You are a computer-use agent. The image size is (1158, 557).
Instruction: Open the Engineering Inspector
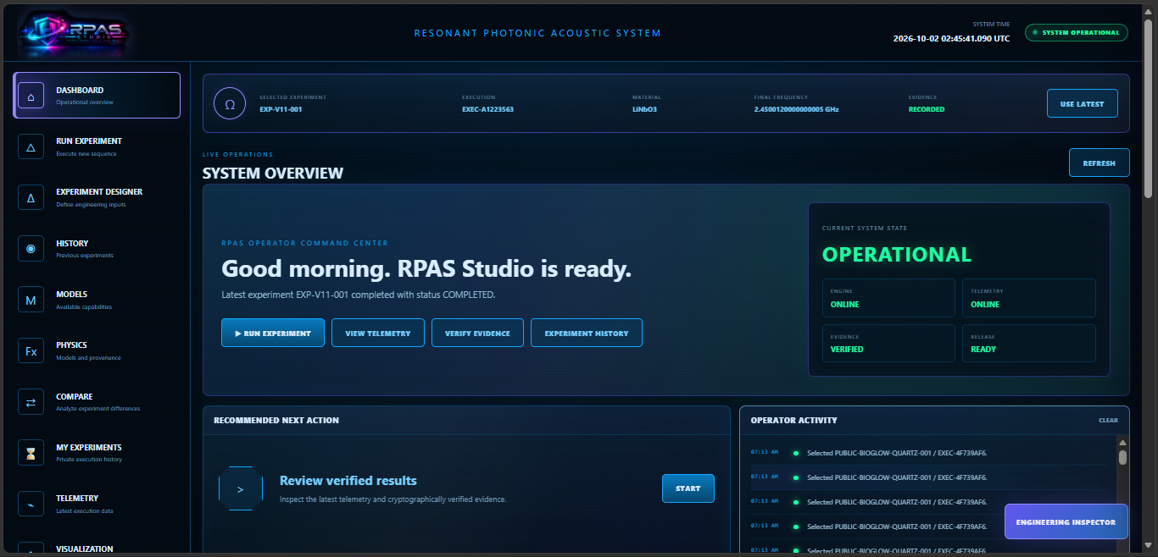tap(1066, 521)
